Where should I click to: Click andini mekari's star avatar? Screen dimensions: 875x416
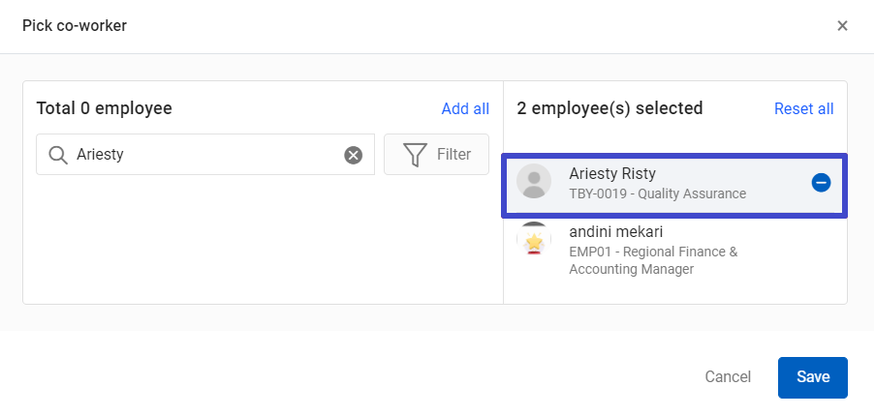click(534, 239)
